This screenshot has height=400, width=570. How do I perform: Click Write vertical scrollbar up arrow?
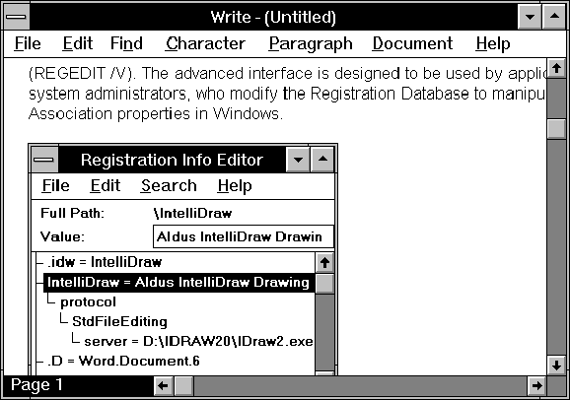(x=556, y=68)
